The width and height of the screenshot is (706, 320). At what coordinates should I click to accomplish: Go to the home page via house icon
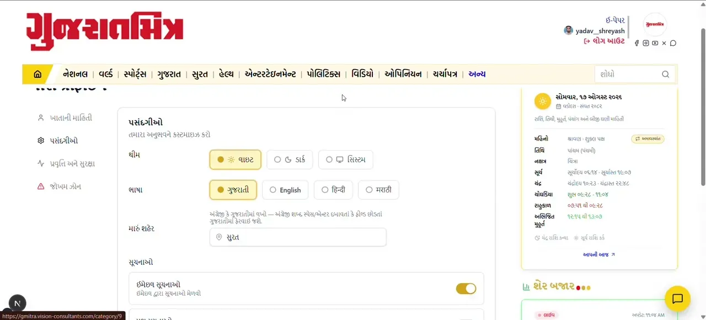pos(38,74)
